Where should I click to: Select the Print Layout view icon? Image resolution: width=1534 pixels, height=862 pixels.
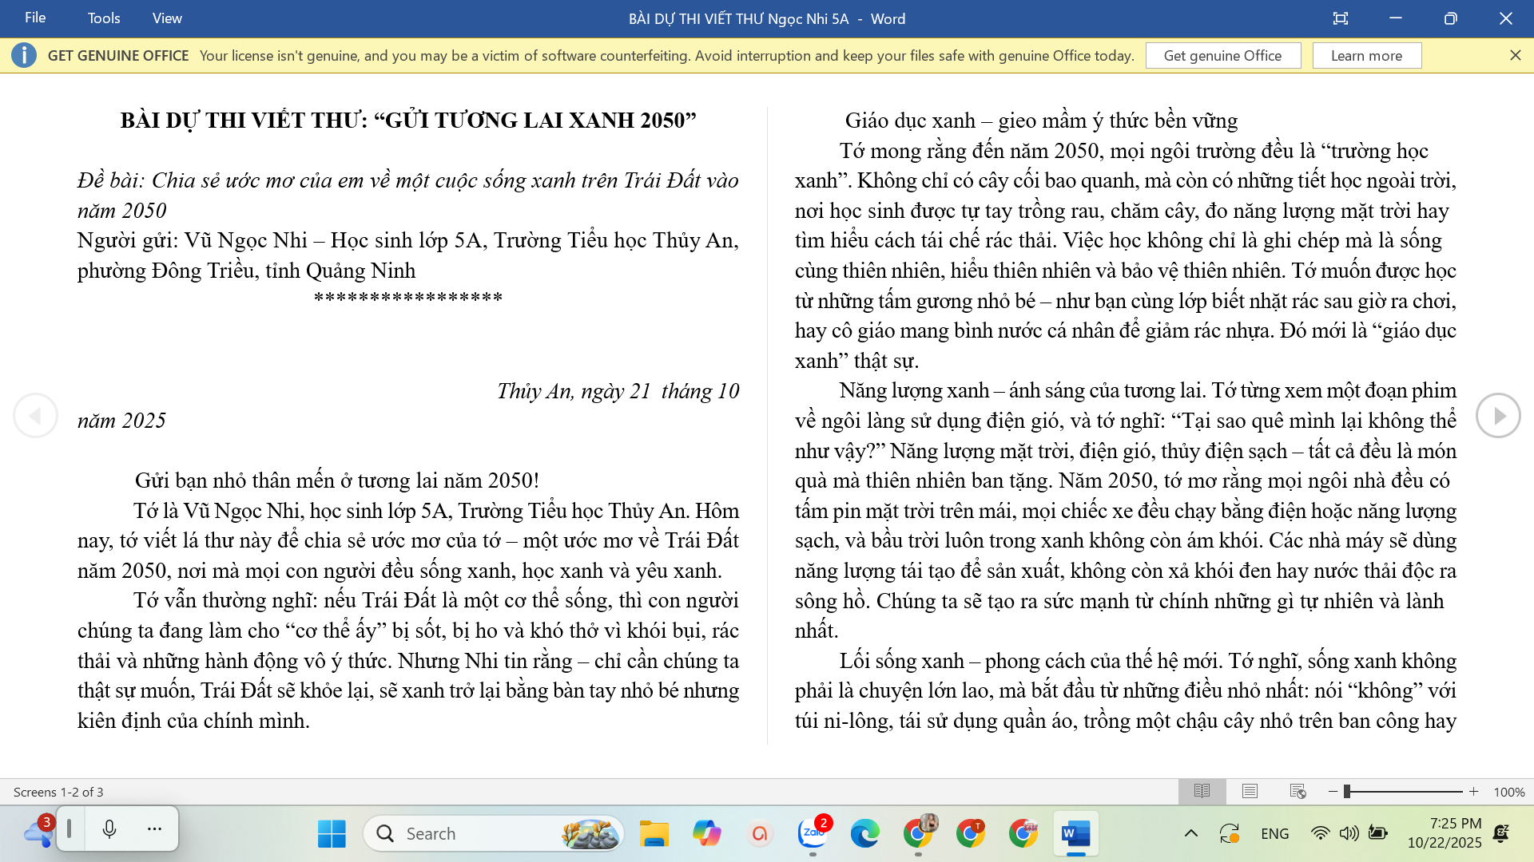(1250, 791)
